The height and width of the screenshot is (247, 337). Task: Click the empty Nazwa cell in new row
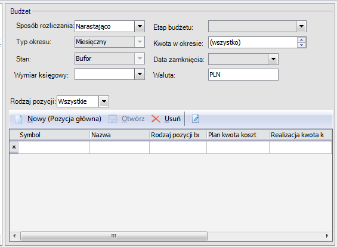click(x=119, y=147)
